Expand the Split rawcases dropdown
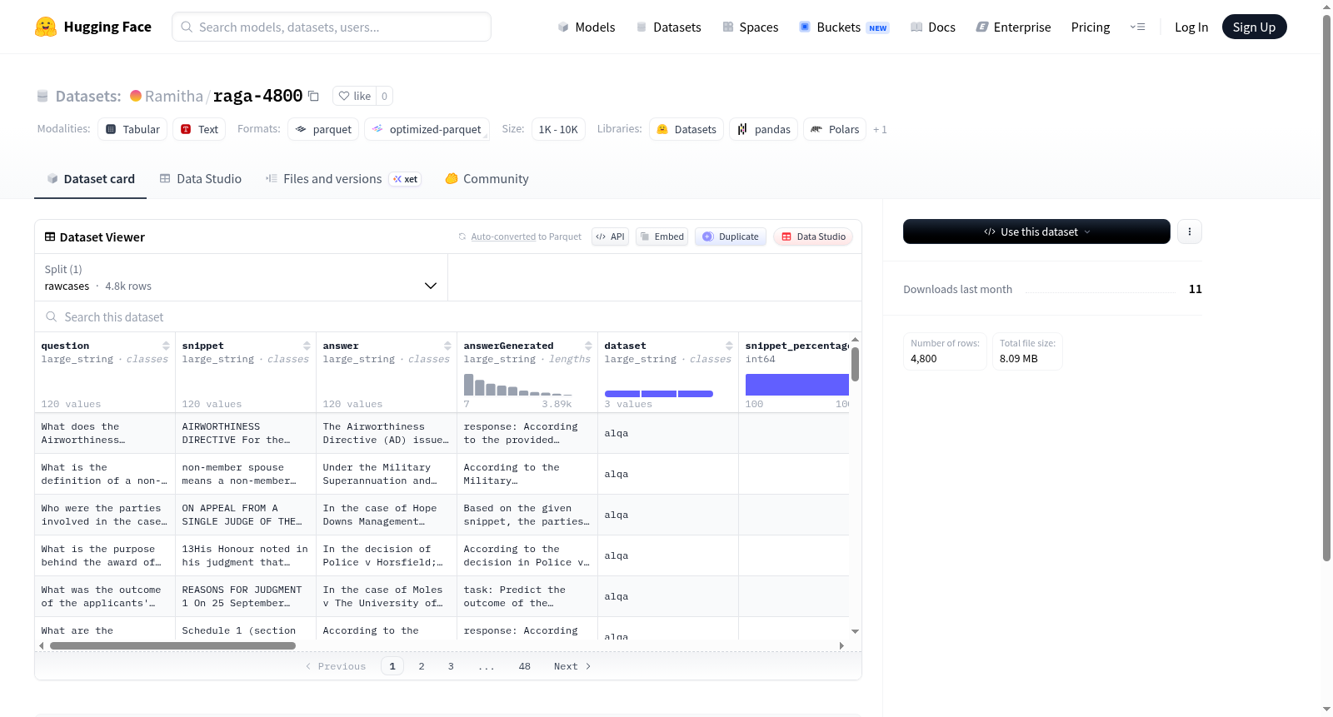 click(241, 277)
